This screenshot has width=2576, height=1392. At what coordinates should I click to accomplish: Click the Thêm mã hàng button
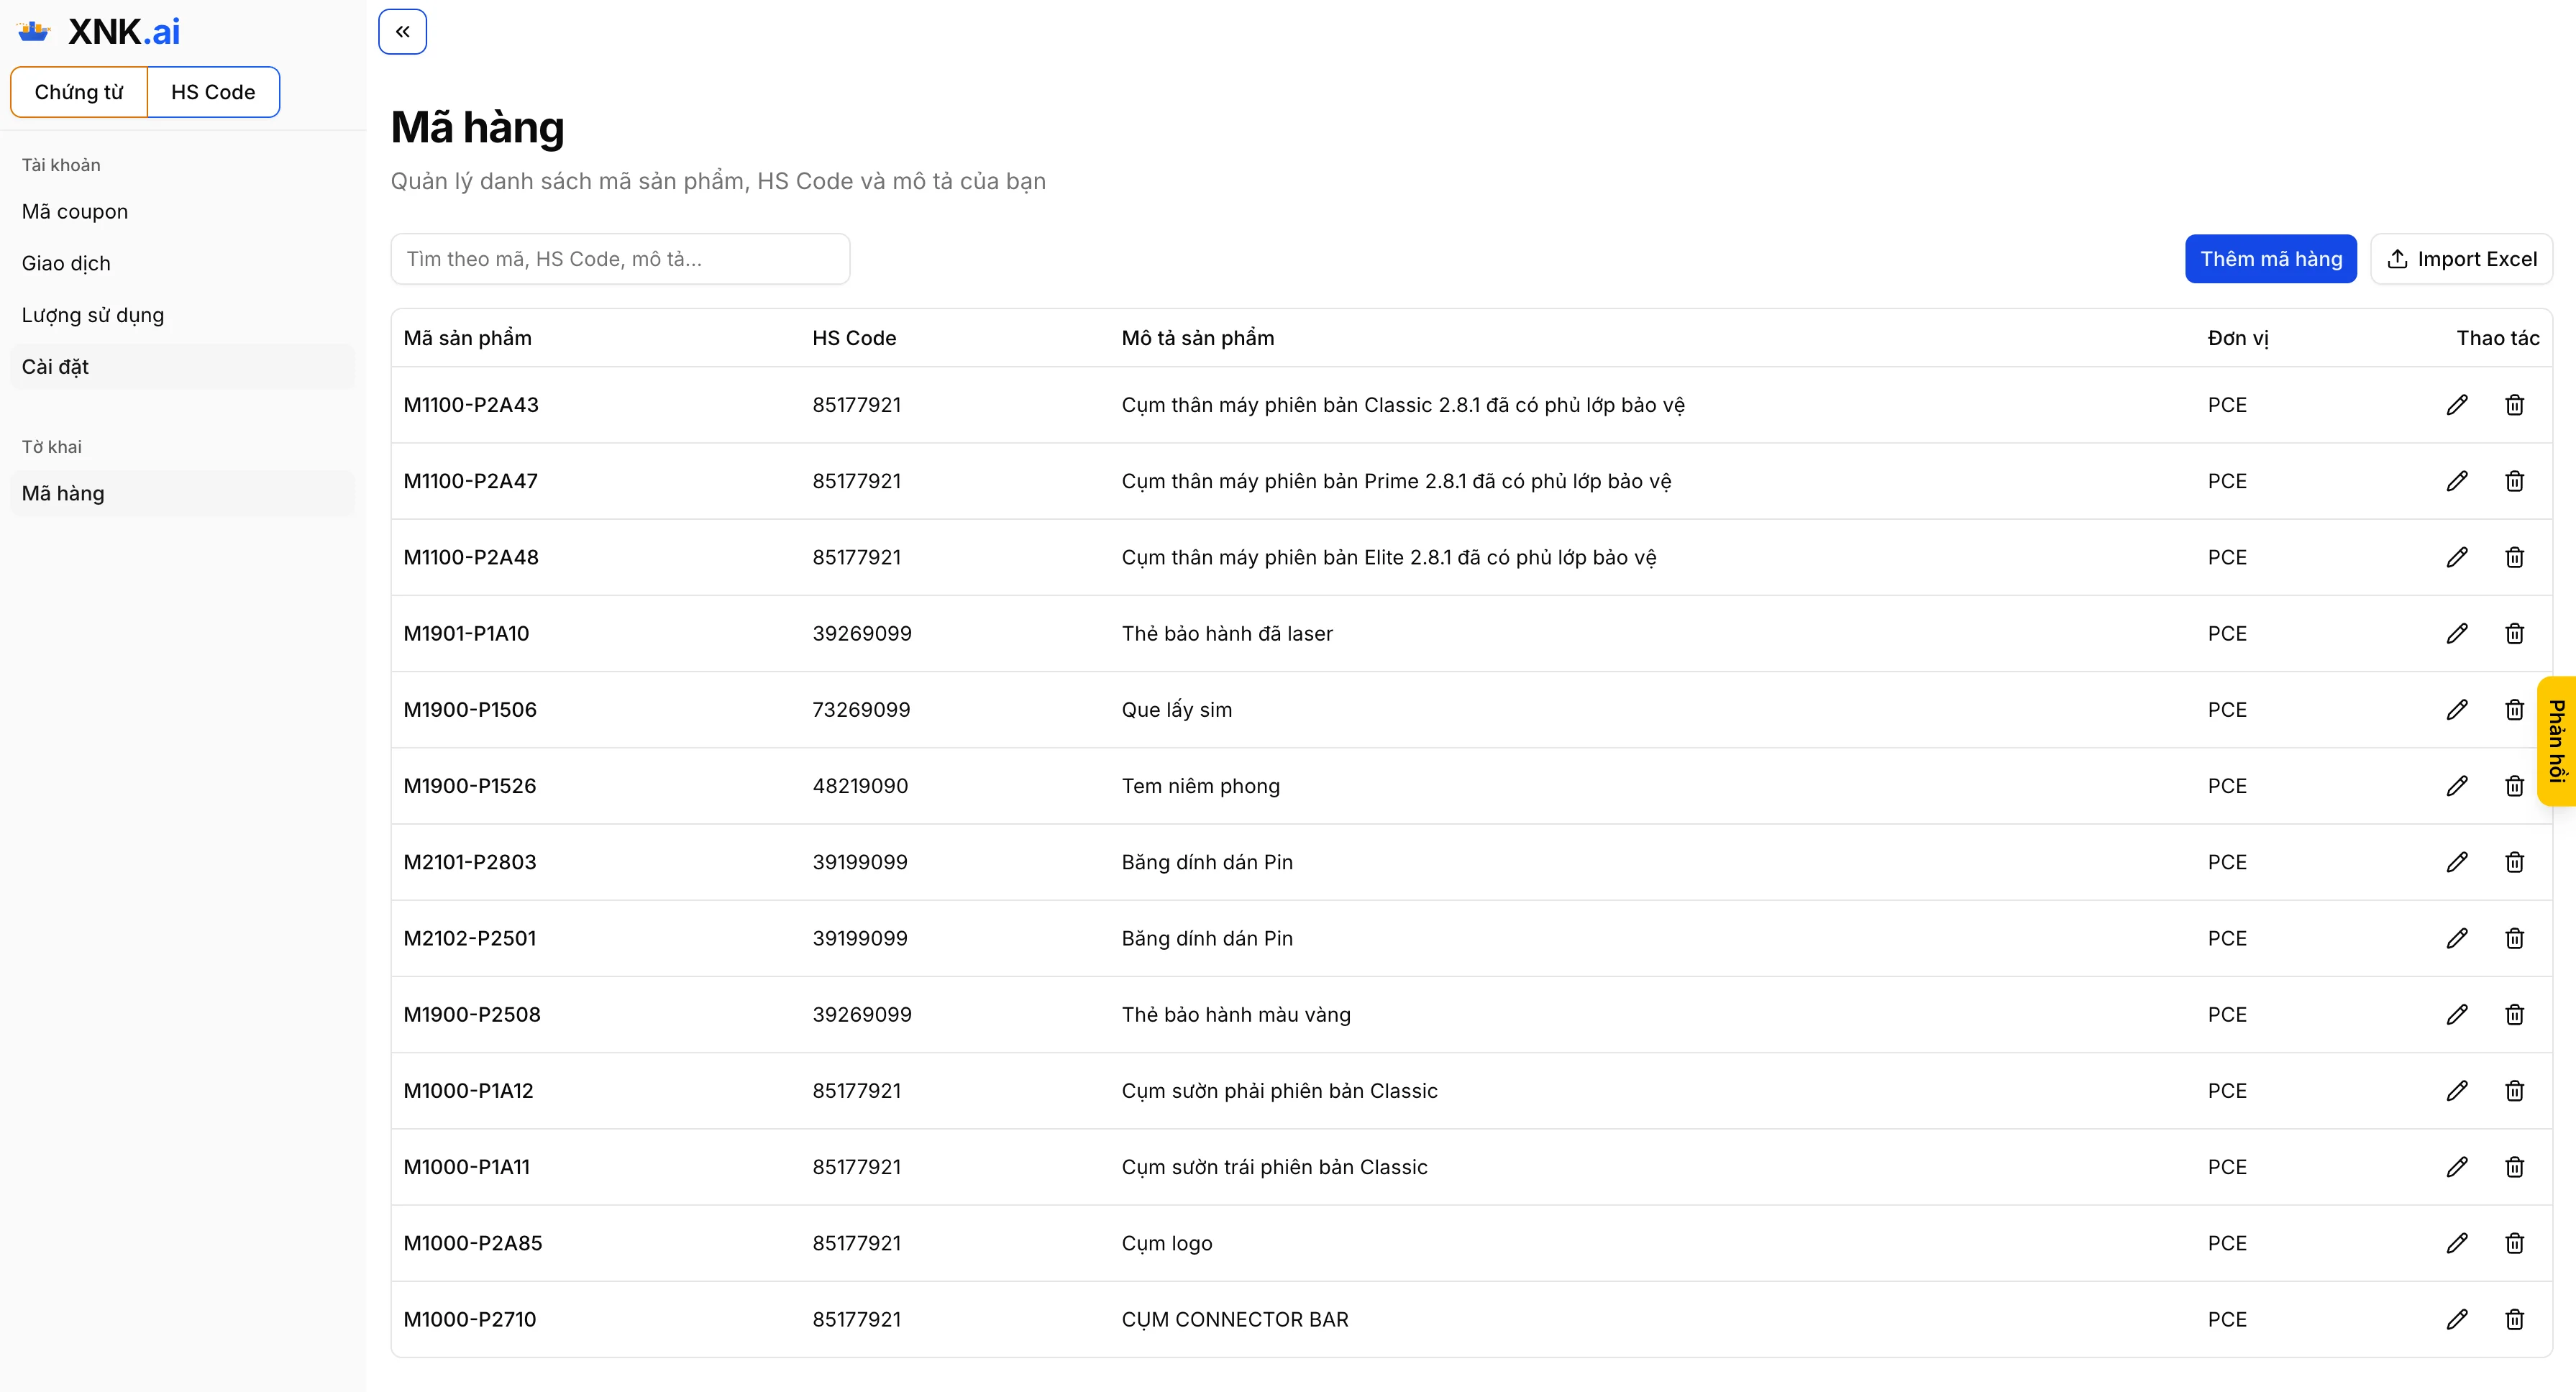2270,259
